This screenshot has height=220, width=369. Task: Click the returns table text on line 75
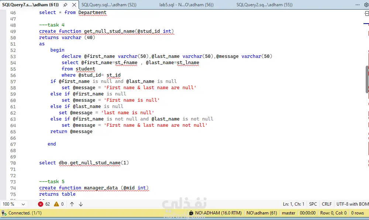[57, 194]
